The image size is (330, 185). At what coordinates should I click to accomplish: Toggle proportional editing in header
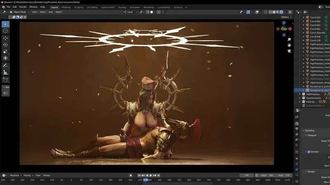159,12
